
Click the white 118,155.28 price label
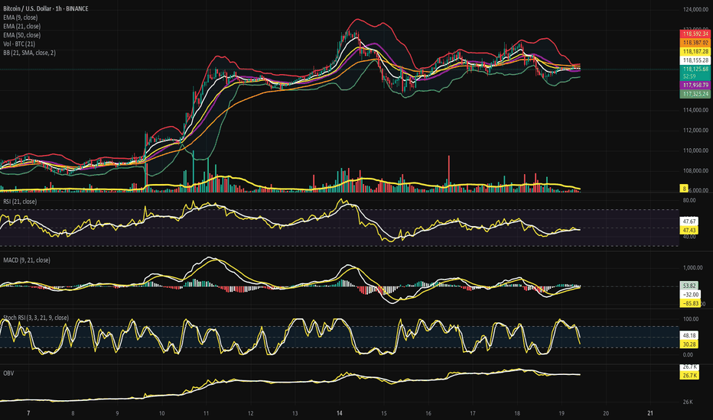coord(695,60)
